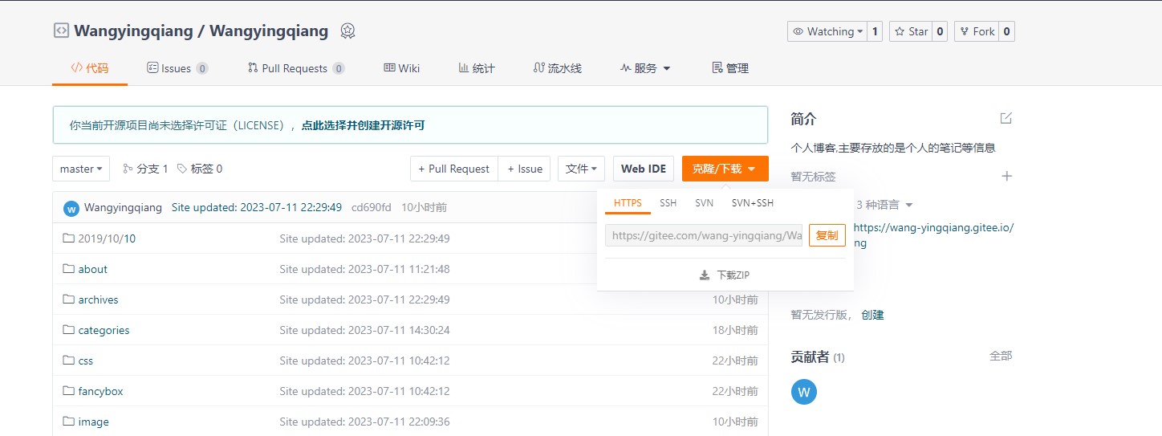Expand the master branch selector

tap(81, 169)
